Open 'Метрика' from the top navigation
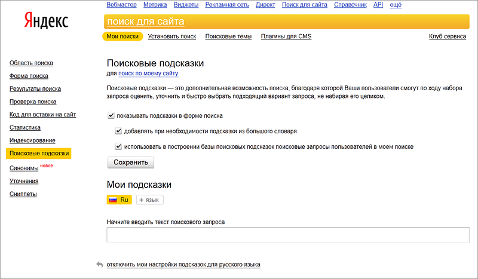The image size is (478, 279). [x=155, y=5]
